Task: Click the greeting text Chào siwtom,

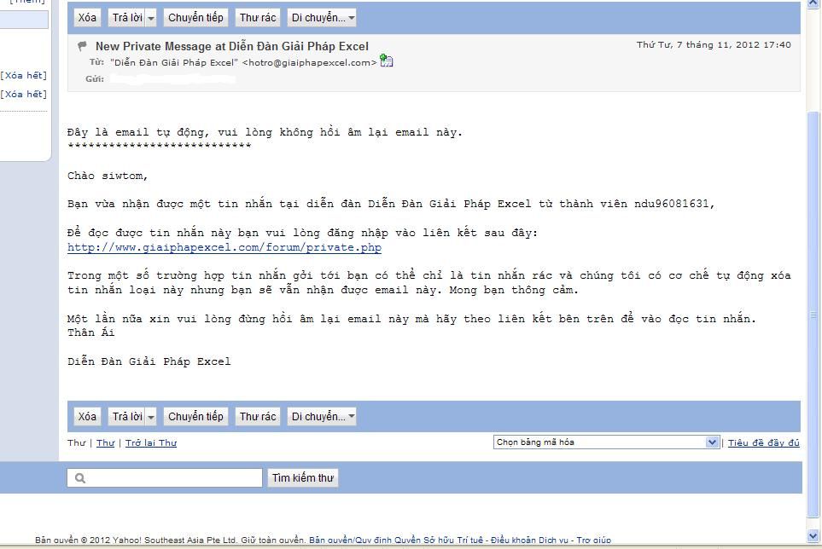Action: pyautogui.click(x=108, y=176)
